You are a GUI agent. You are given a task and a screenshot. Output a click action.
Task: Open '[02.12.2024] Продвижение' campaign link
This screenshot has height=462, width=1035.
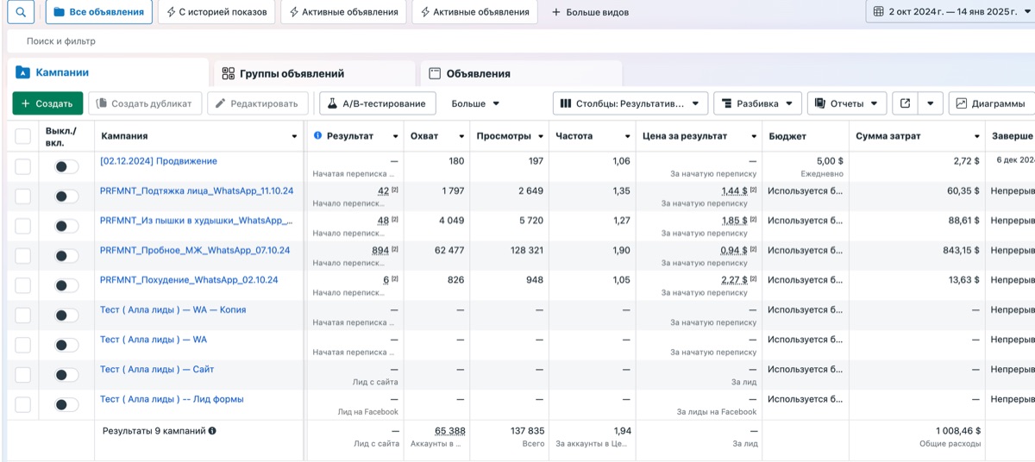point(159,161)
